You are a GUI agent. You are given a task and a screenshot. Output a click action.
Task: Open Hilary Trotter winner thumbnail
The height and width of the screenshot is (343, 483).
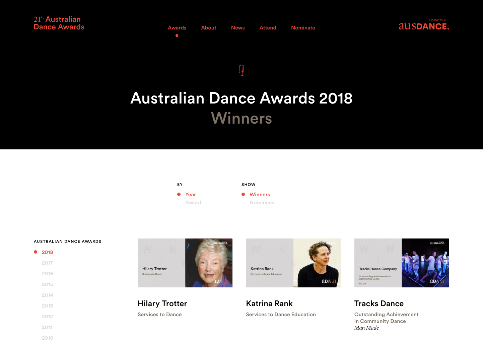point(185,263)
